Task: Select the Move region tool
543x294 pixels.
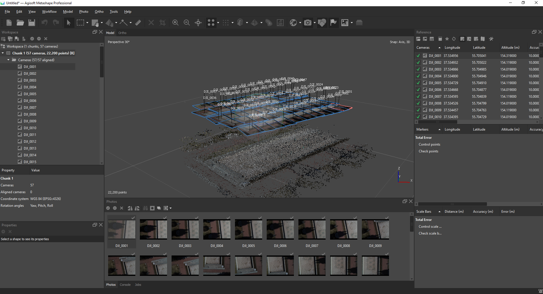Action: point(95,23)
